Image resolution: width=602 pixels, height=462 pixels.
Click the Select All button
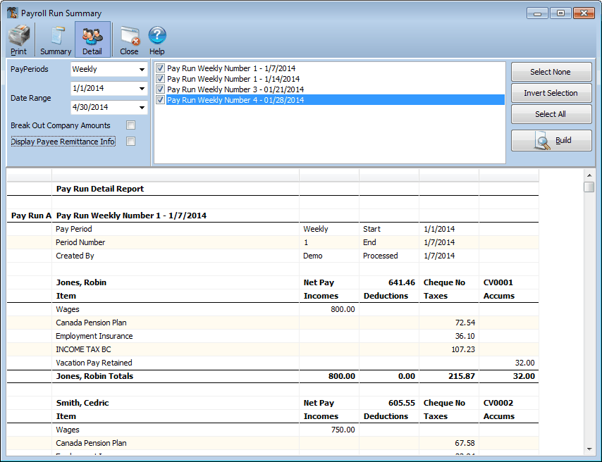[x=551, y=114]
